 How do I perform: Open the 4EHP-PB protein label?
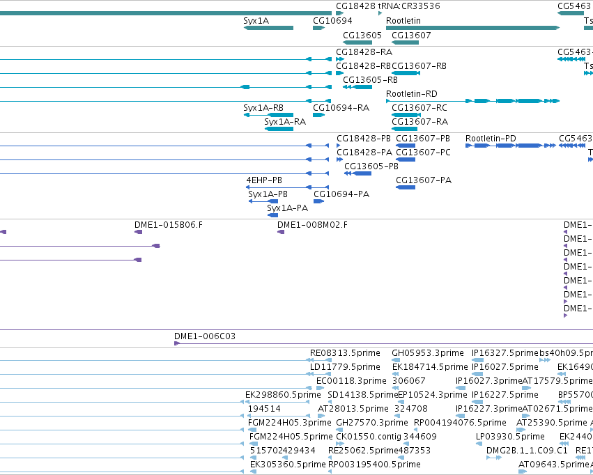coord(264,180)
